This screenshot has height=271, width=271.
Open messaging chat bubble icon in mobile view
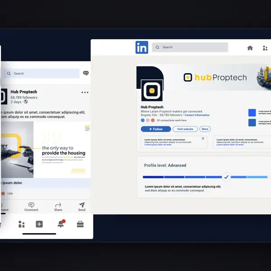pos(86,73)
